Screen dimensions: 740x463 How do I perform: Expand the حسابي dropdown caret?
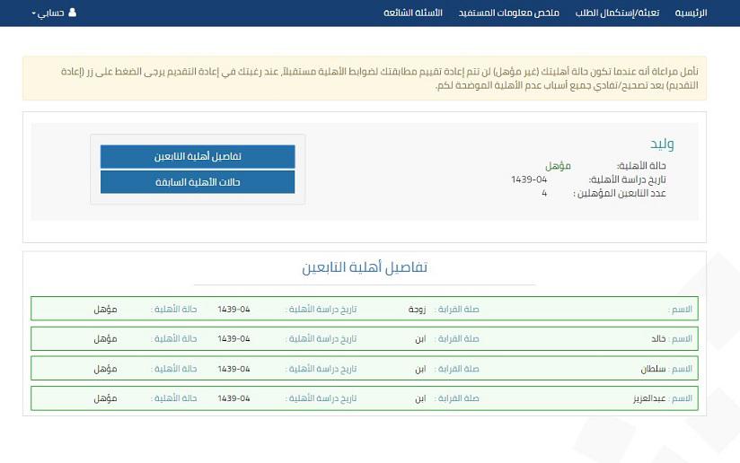pos(34,13)
